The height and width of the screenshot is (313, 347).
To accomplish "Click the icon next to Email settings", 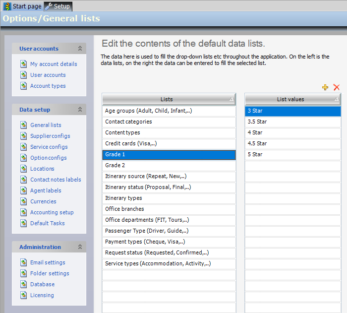I will pyautogui.click(x=23, y=262).
